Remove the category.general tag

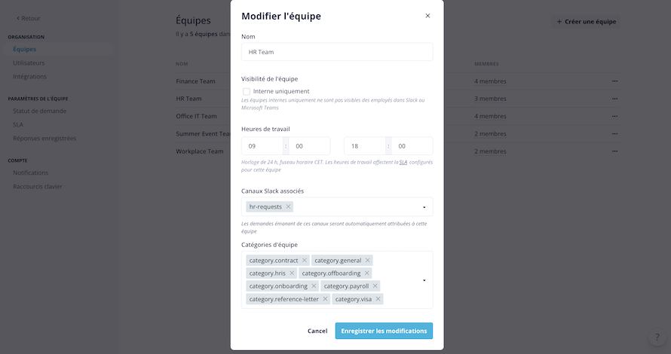368,261
